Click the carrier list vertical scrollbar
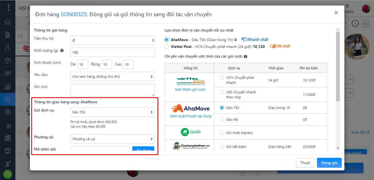 (x=338, y=66)
